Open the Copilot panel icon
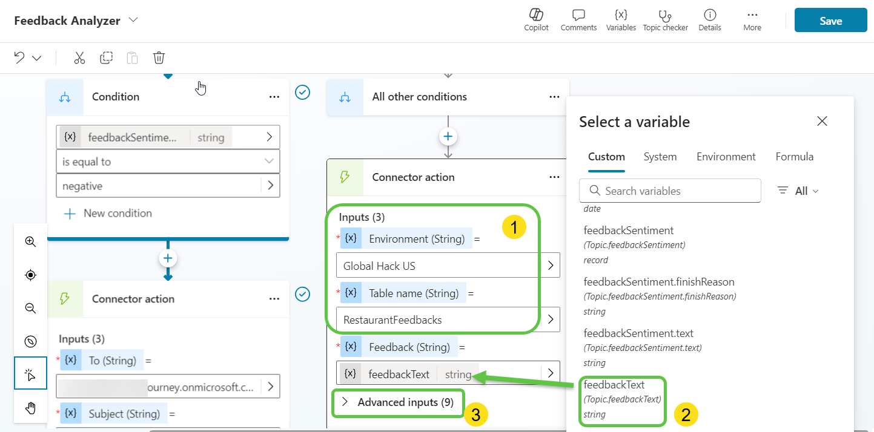The image size is (874, 432). coord(536,20)
